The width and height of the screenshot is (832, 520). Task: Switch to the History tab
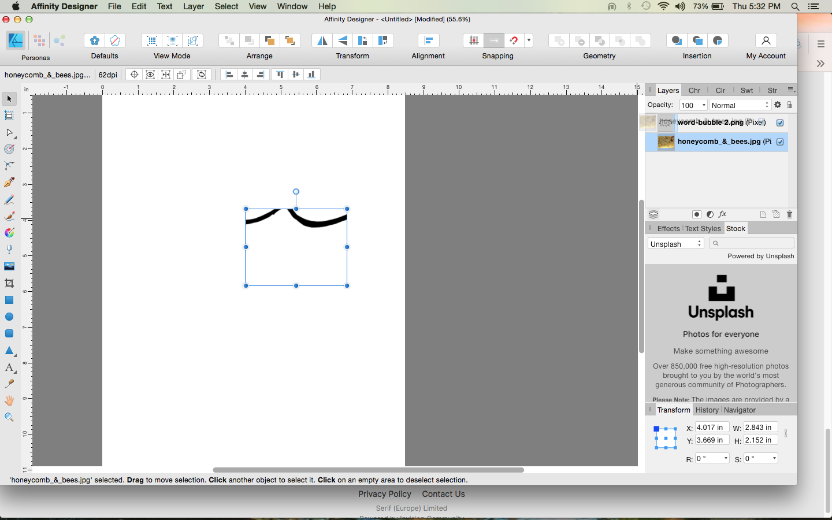click(707, 410)
